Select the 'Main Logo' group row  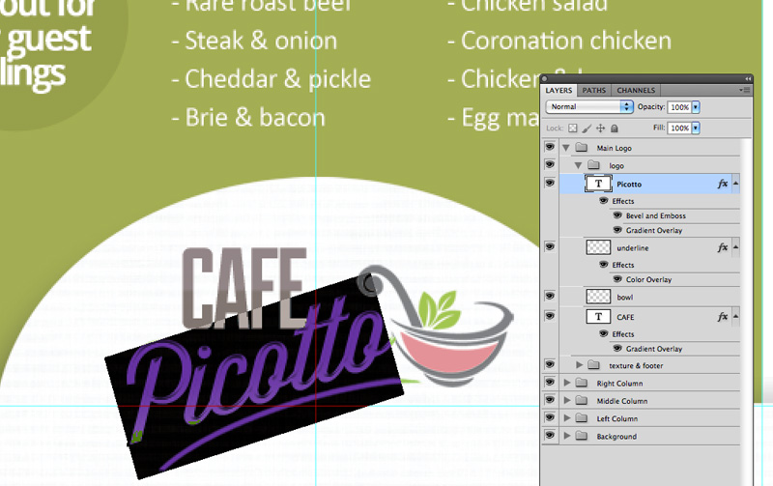(649, 148)
